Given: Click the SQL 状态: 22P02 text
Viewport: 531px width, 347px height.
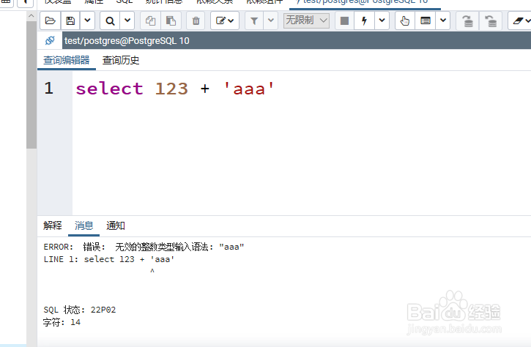Looking at the screenshot, I should pyautogui.click(x=80, y=310).
